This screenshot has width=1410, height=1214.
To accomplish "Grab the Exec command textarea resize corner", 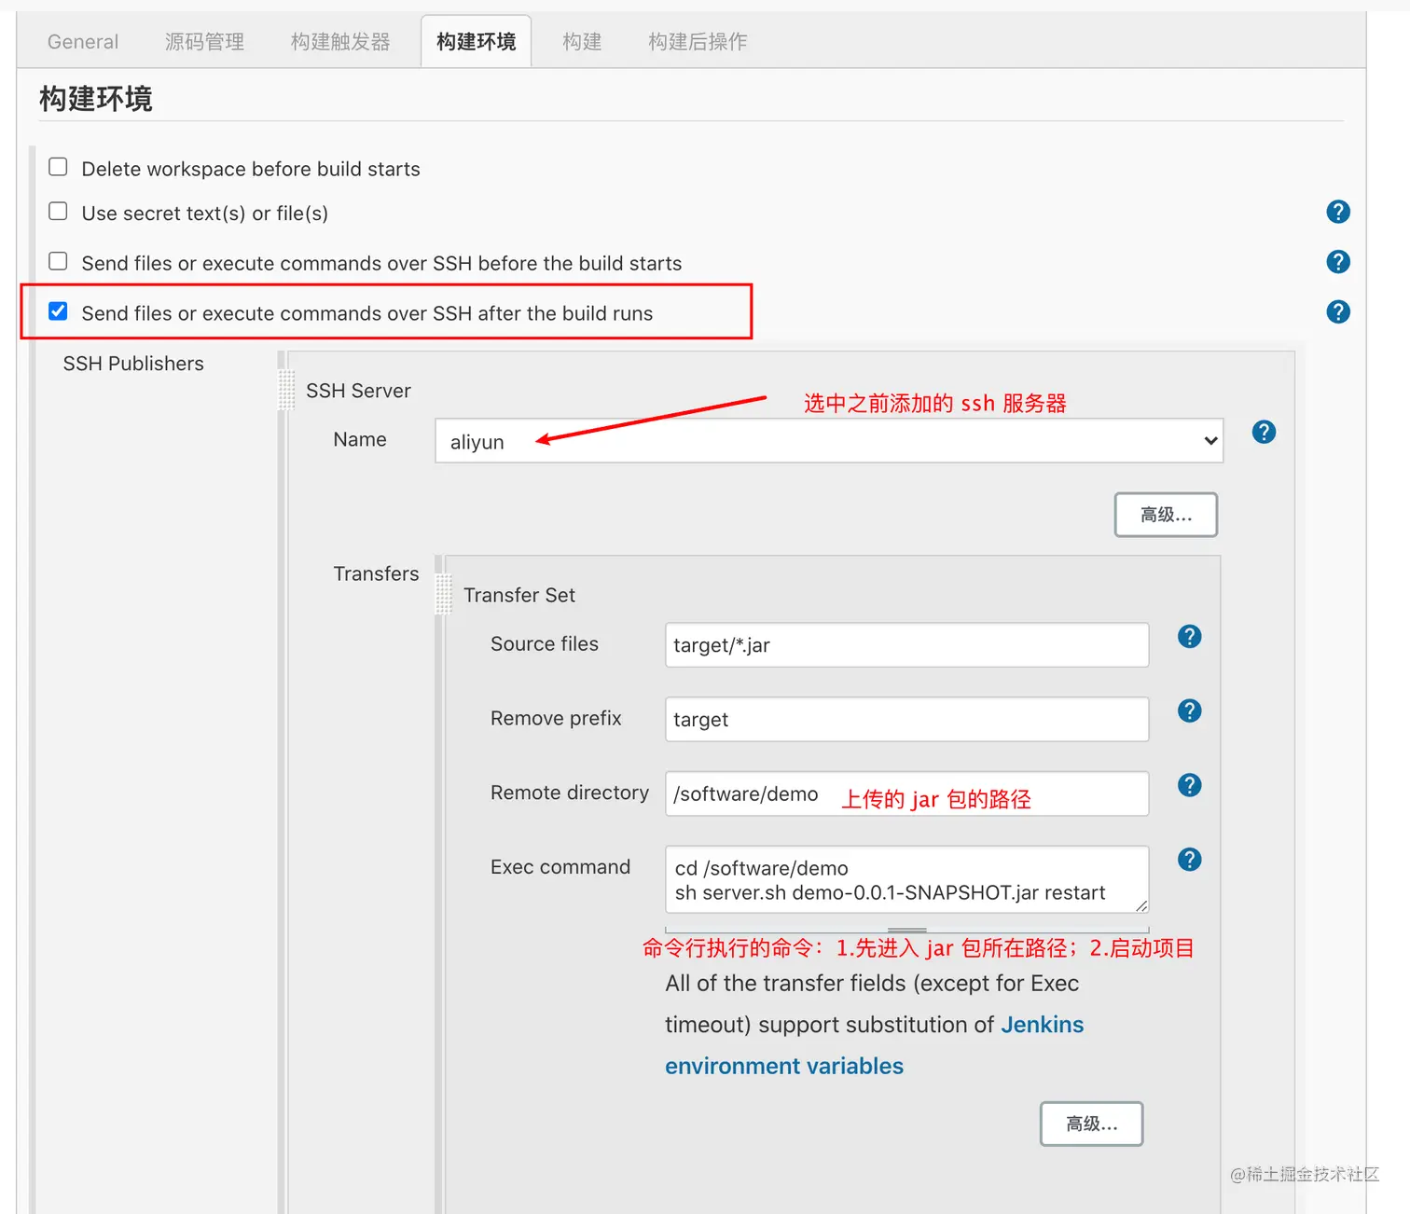I will [x=1141, y=905].
